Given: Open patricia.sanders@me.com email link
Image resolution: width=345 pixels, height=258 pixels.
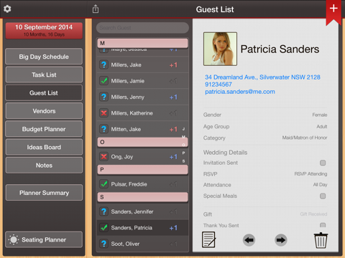Looking at the screenshot, I should pos(240,92).
